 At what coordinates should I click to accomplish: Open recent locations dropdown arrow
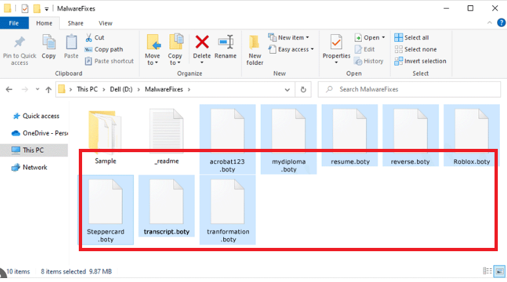tap(37, 89)
